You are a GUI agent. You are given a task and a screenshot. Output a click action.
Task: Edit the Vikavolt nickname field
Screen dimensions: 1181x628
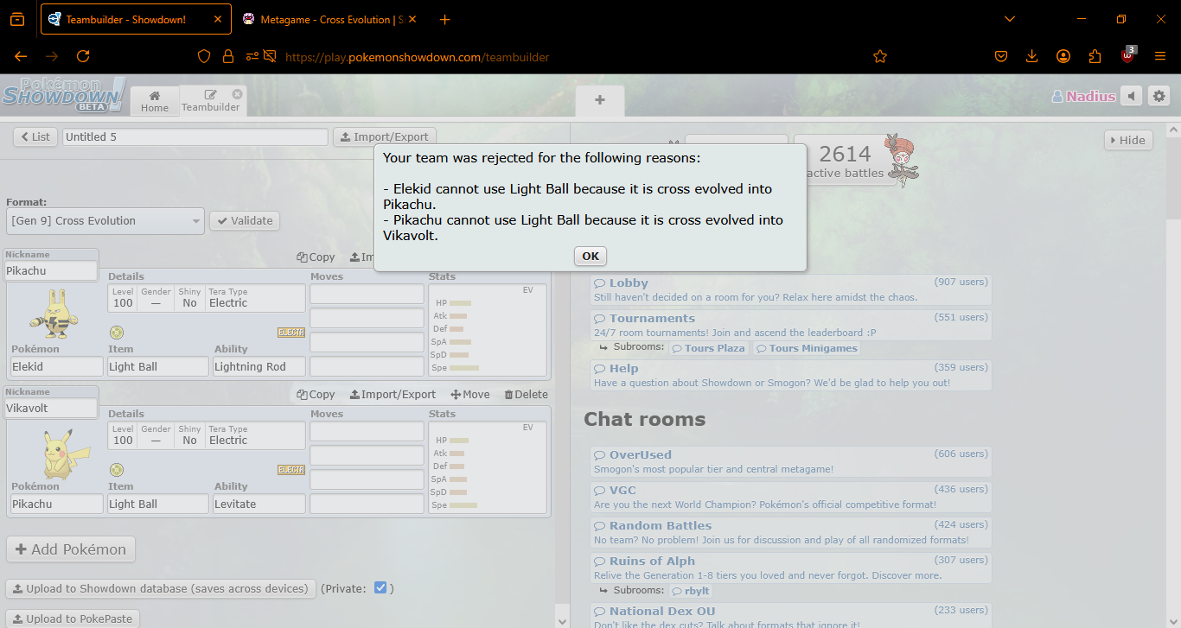[x=51, y=408]
